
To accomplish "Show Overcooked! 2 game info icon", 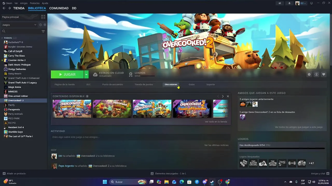I will pos(316,74).
